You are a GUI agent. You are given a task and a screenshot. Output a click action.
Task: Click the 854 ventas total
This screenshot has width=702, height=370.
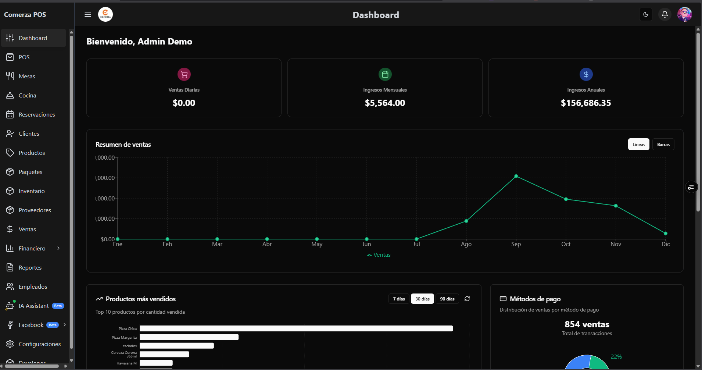click(x=587, y=324)
